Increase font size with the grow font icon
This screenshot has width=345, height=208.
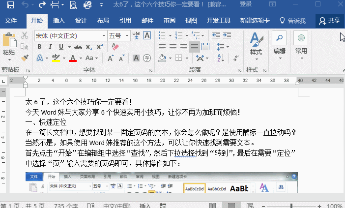pos(111,58)
